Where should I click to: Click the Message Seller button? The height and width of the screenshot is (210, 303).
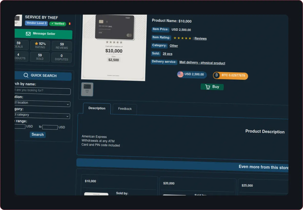(43, 34)
